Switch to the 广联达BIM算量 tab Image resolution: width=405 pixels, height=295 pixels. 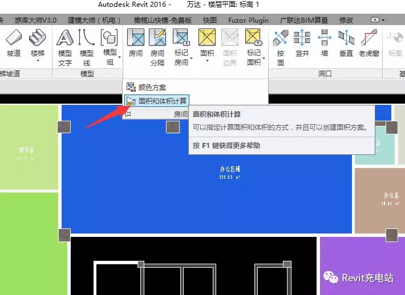(x=304, y=20)
